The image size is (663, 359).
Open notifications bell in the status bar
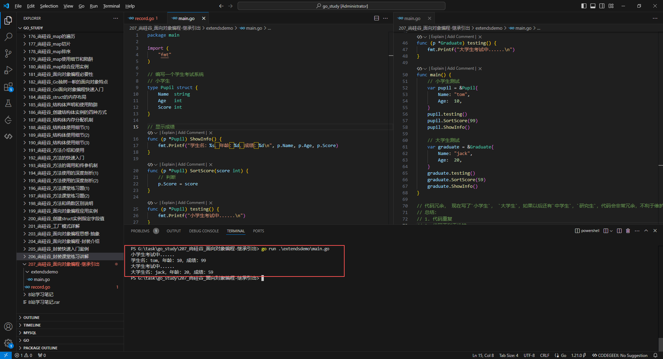[x=655, y=355]
